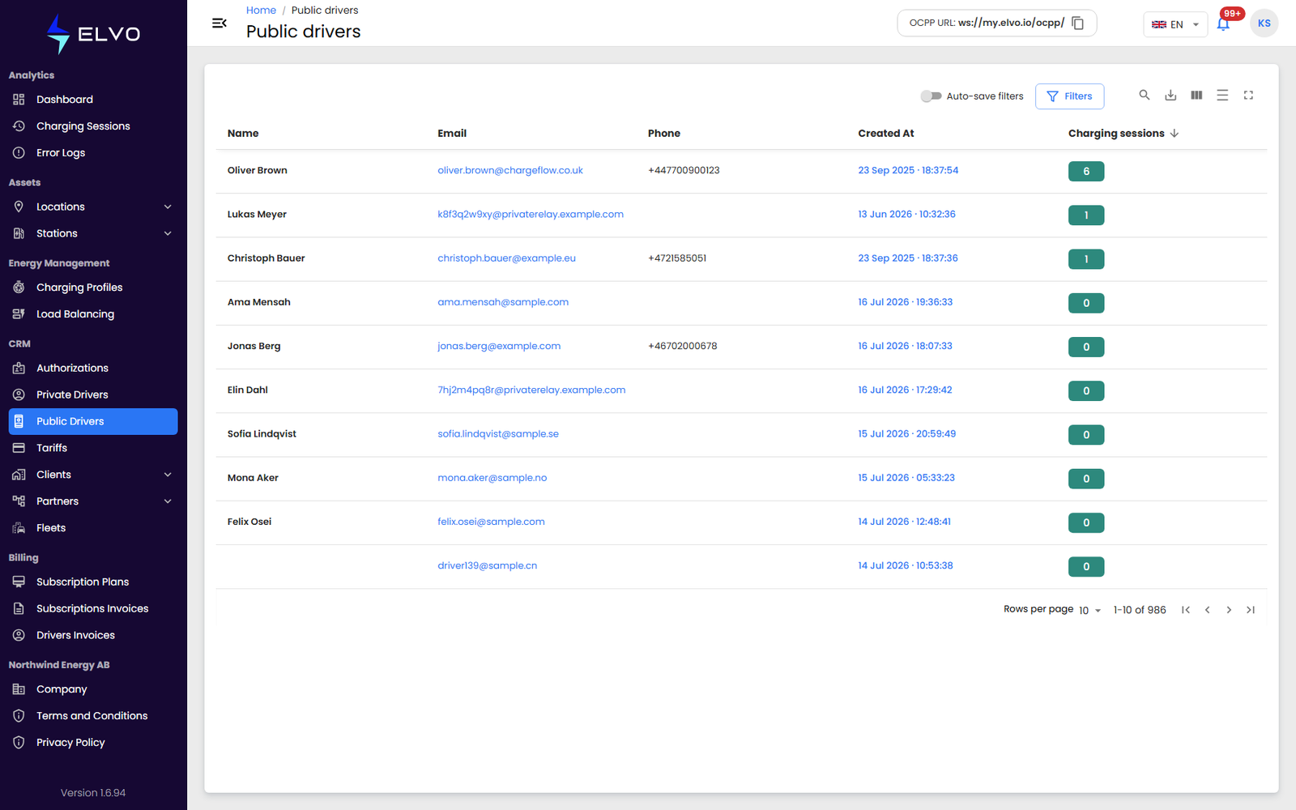Go to the first page of results
Screen dimensions: 1296x810
tap(1186, 610)
